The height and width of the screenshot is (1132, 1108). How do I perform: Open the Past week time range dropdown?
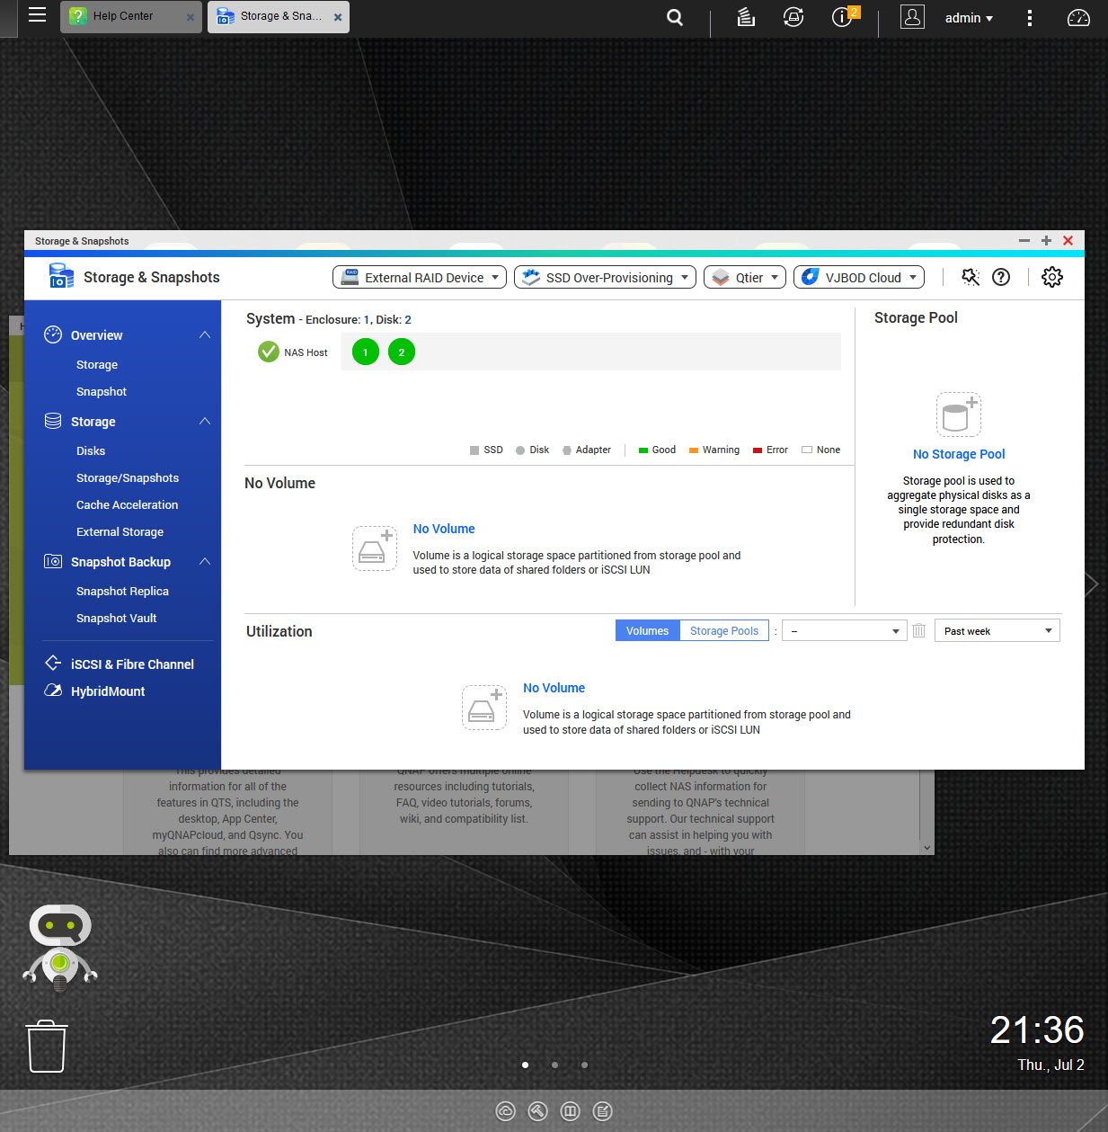pos(997,631)
